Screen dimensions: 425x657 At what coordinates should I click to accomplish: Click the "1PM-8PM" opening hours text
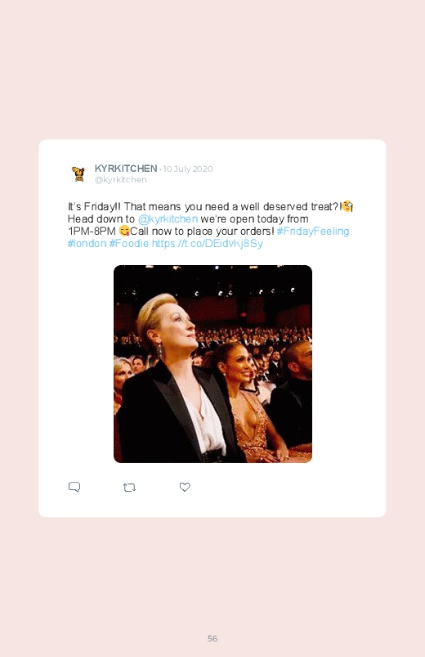point(92,231)
